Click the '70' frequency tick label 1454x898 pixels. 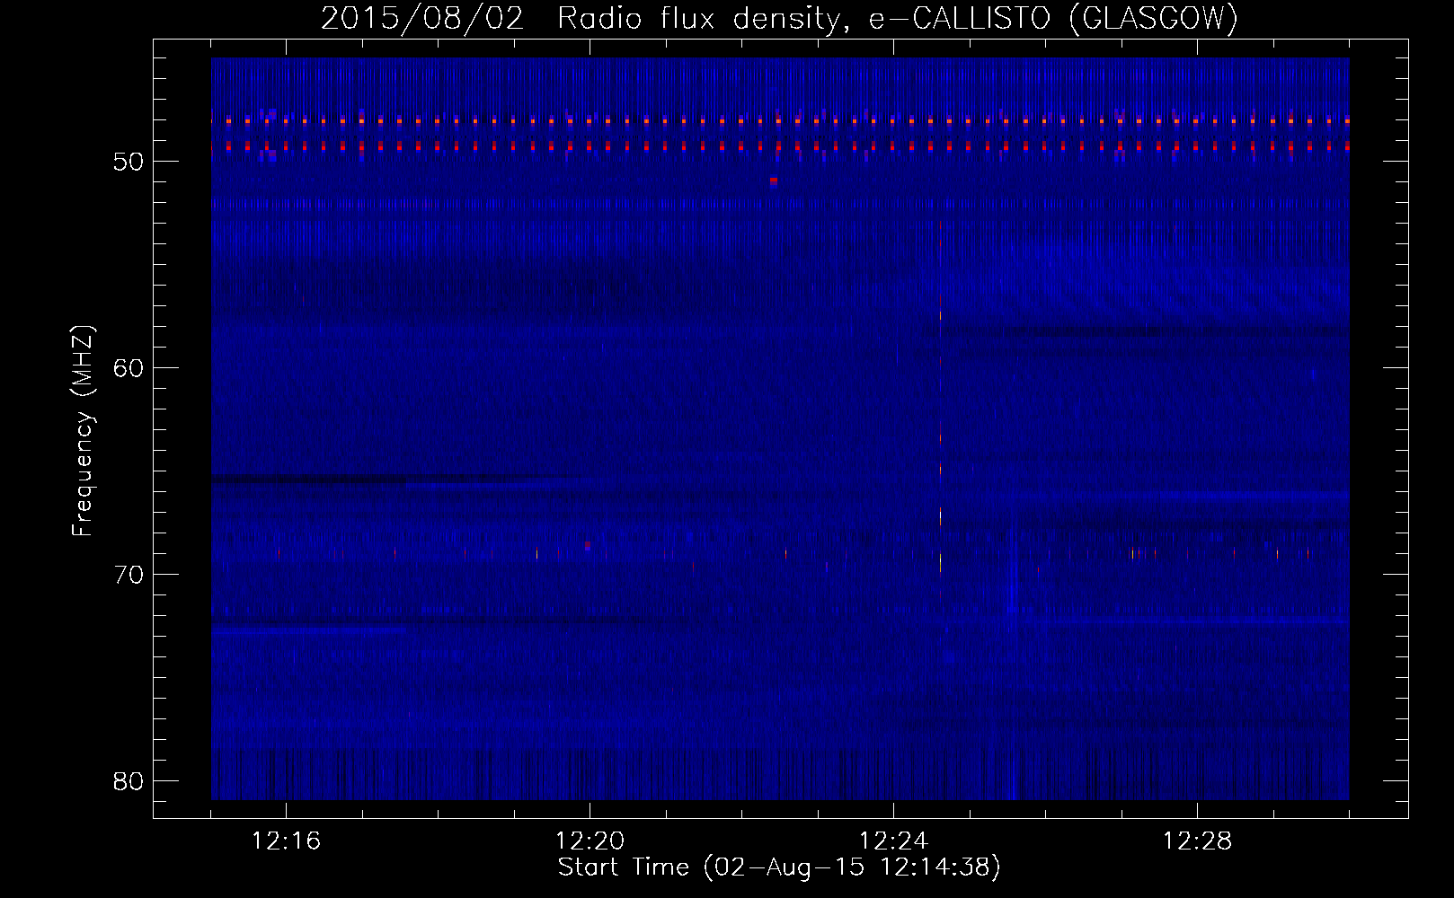(x=129, y=575)
